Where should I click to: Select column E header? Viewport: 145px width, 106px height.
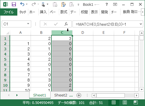pos(103,33)
